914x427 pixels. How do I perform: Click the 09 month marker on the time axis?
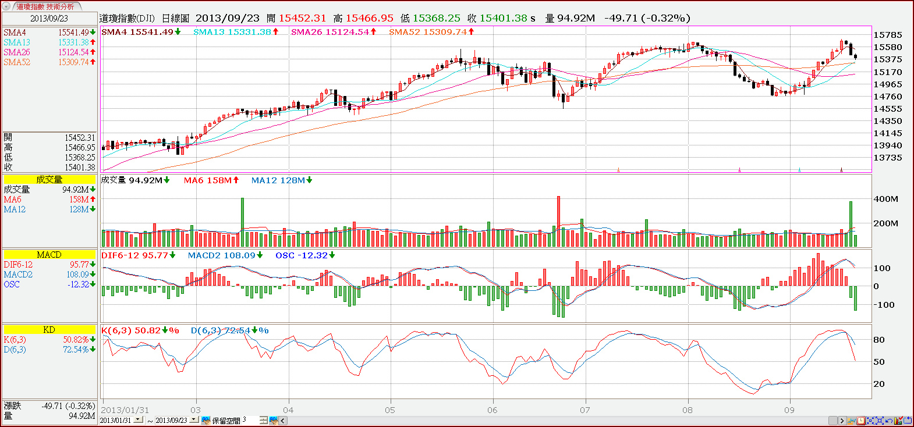point(789,410)
